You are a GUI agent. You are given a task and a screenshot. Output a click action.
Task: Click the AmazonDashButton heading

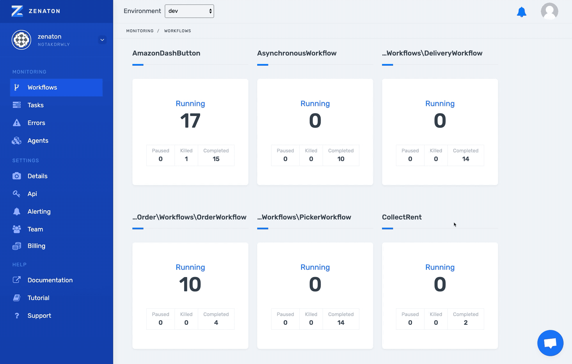click(166, 53)
